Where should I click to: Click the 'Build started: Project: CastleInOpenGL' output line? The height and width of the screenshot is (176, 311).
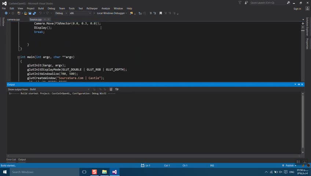coord(62,93)
